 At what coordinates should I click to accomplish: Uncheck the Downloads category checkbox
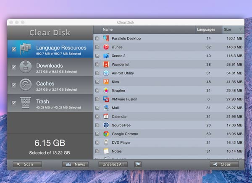point(14,67)
